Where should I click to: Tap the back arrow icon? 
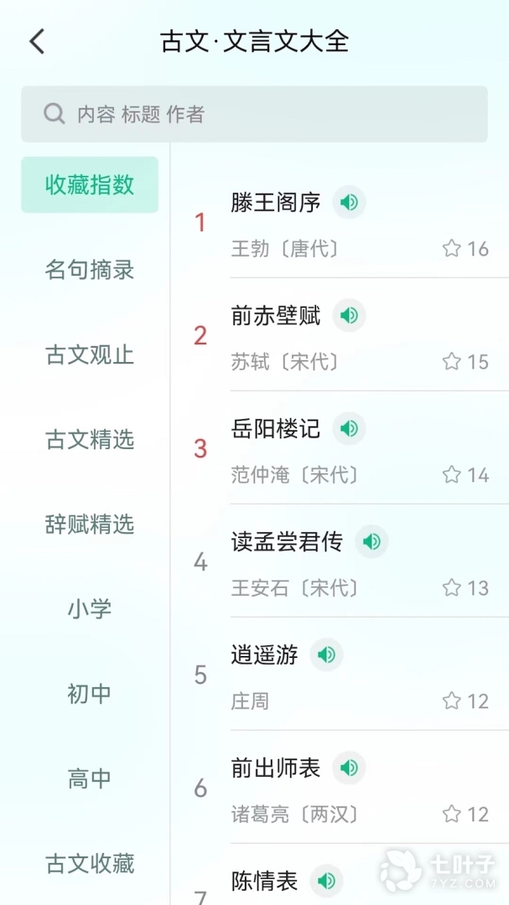click(37, 41)
